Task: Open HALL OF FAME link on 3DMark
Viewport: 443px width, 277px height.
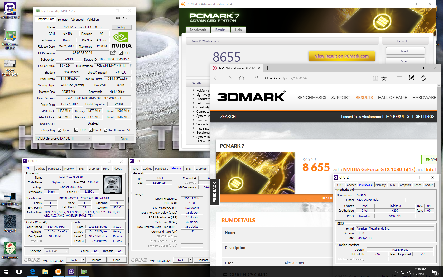Action: [392, 97]
